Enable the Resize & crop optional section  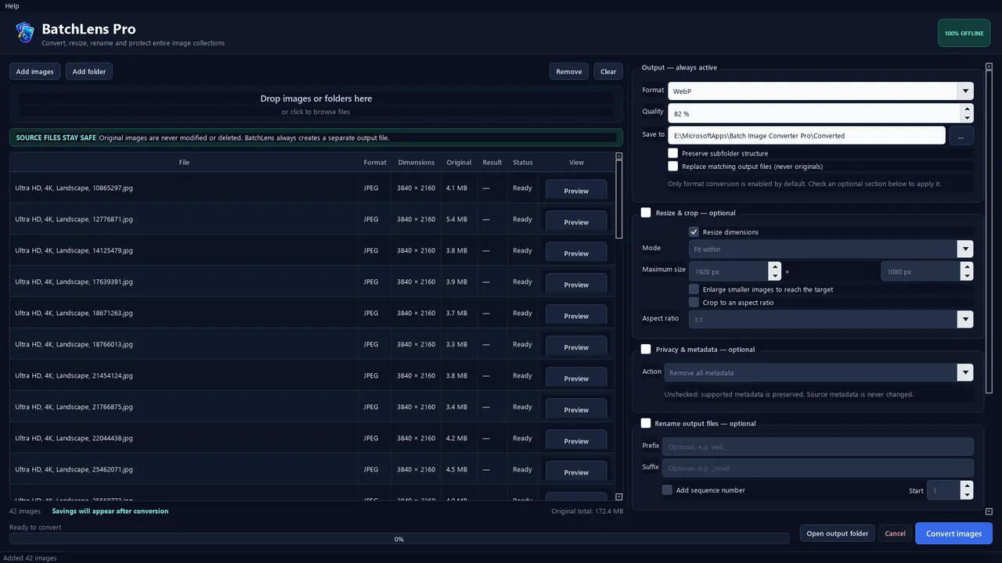[x=646, y=213]
